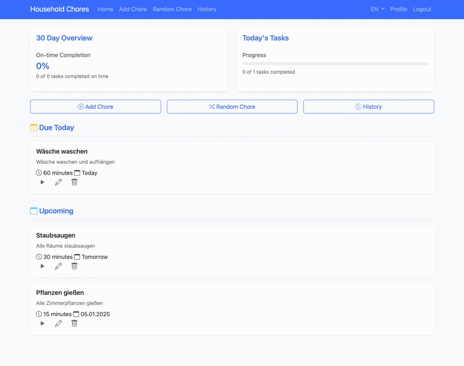
Task: Click the Logout link
Action: [x=422, y=9]
